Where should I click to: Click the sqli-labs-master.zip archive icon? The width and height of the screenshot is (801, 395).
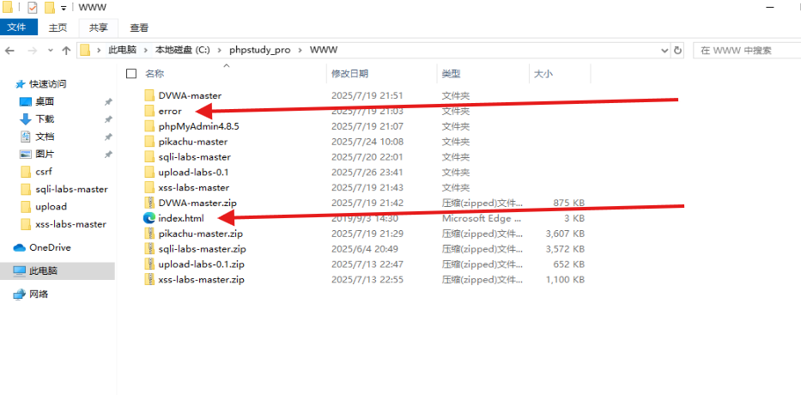pyautogui.click(x=149, y=249)
